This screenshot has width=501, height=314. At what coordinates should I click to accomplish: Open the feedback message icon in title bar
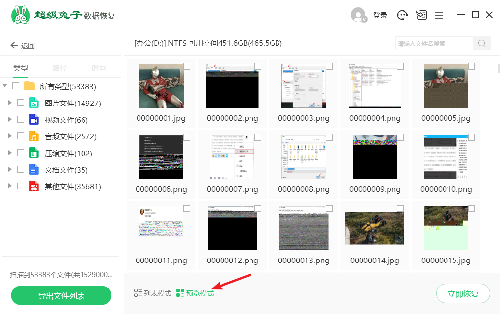pyautogui.click(x=421, y=15)
